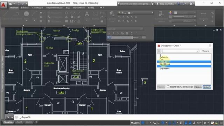Open the Лист1 layout tab
224x126 pixels.
pyautogui.click(x=19, y=122)
